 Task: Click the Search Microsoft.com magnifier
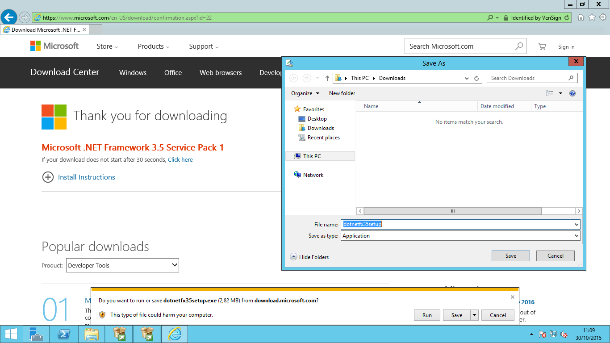click(x=519, y=46)
